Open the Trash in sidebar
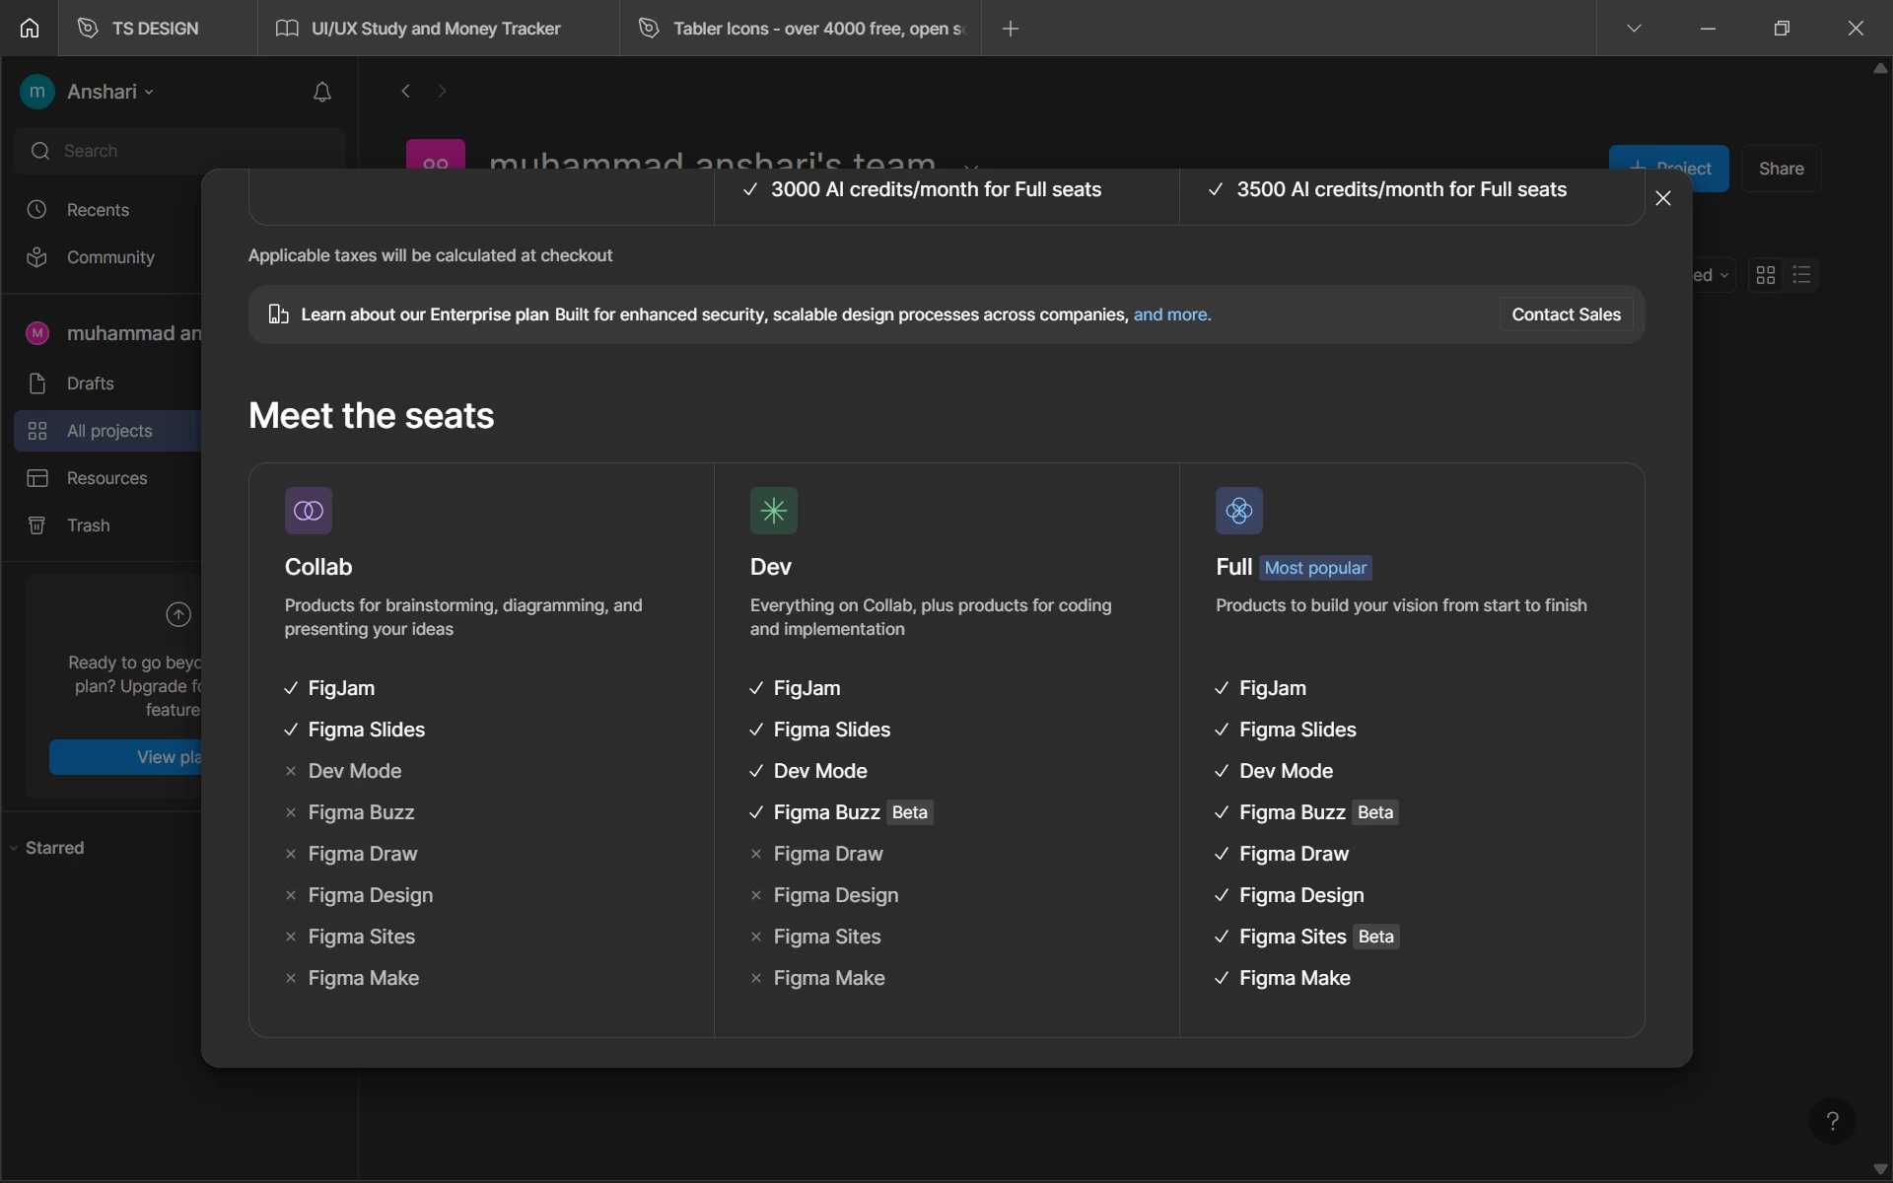The width and height of the screenshot is (1893, 1183). click(x=88, y=525)
